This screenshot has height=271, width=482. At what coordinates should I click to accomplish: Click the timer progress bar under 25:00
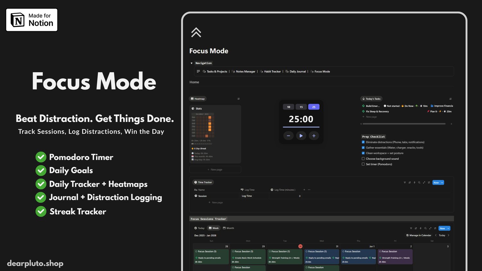pos(301,127)
